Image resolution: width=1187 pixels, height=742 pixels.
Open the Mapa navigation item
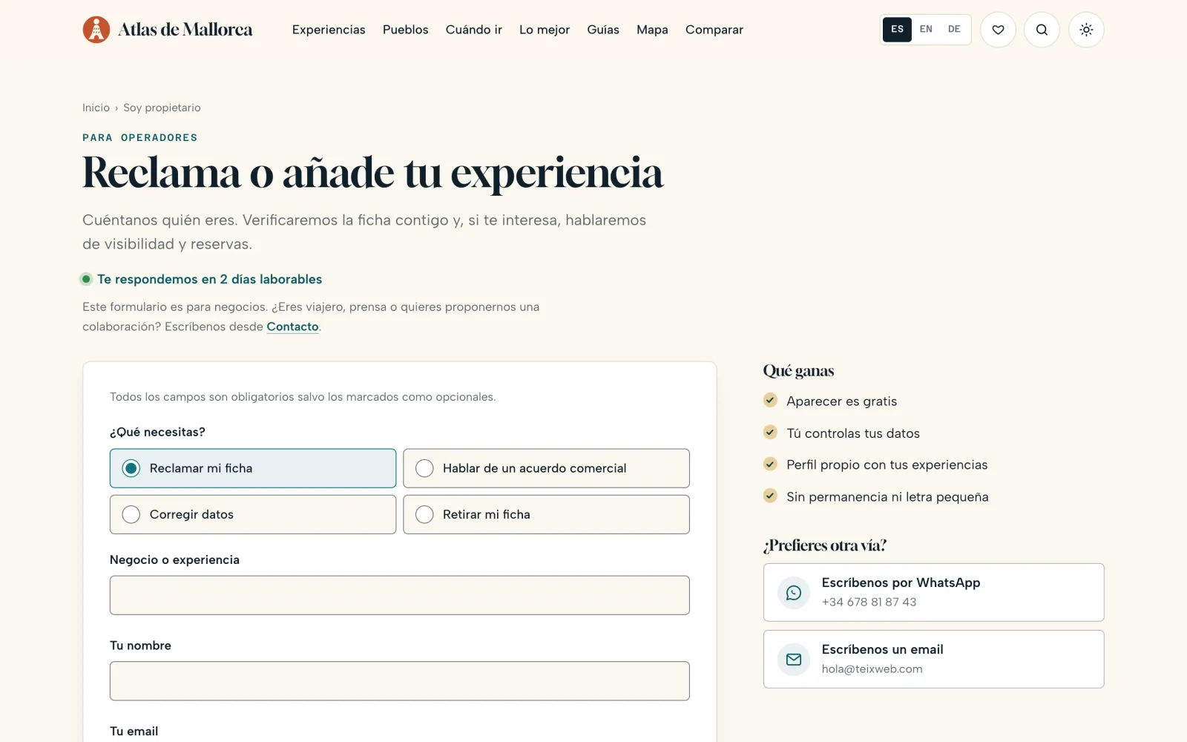click(652, 30)
